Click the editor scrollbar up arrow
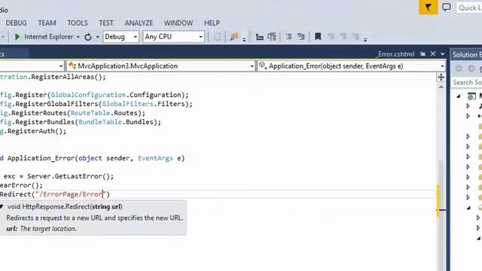The width and height of the screenshot is (482, 271). (x=441, y=87)
